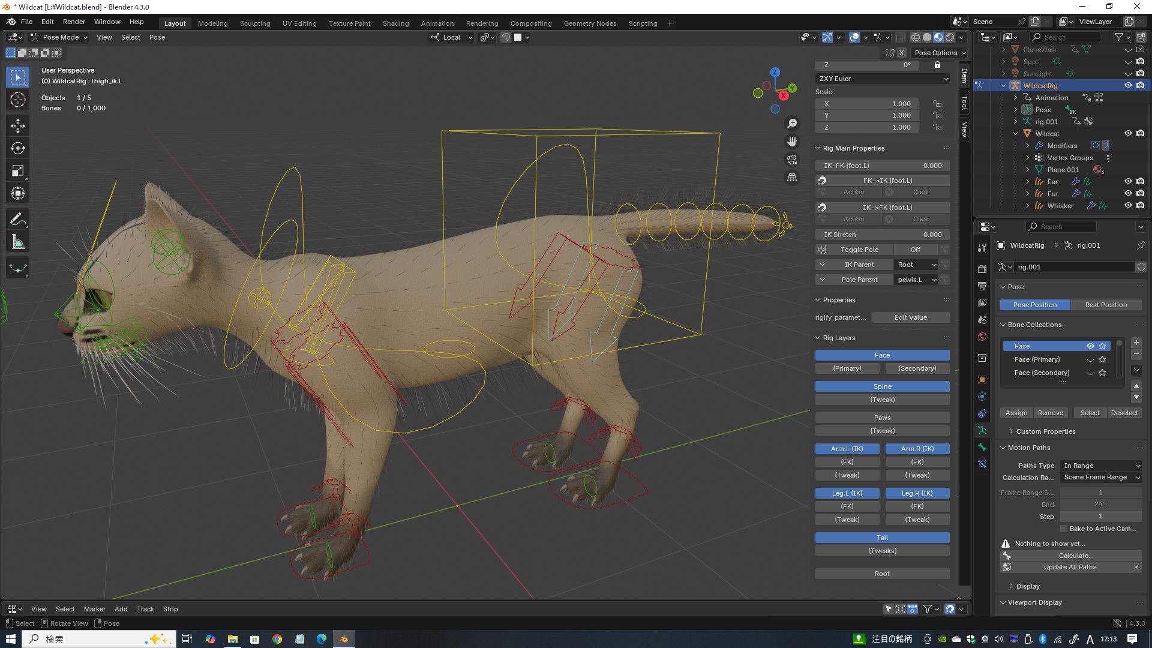Click the Blender icon in Windows taskbar
The height and width of the screenshot is (648, 1152).
tap(344, 639)
